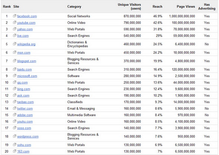219x155 pixels.
Task: Click the Rank column header
Action: [7, 6]
